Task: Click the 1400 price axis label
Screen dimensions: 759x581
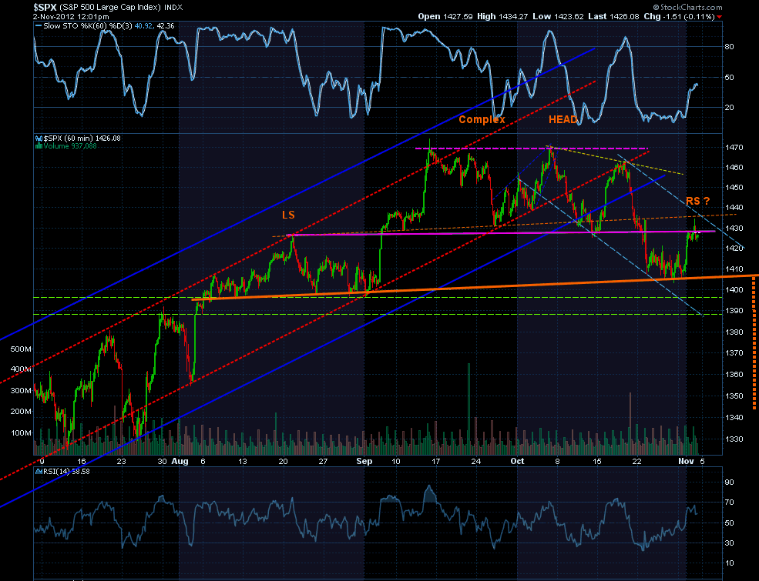Action: pyautogui.click(x=734, y=290)
